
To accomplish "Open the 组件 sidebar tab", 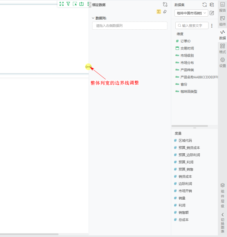I will pos(223,21).
